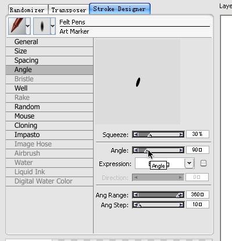Click the Felt Pens brush category icon
This screenshot has height=241, width=232.
[17, 26]
